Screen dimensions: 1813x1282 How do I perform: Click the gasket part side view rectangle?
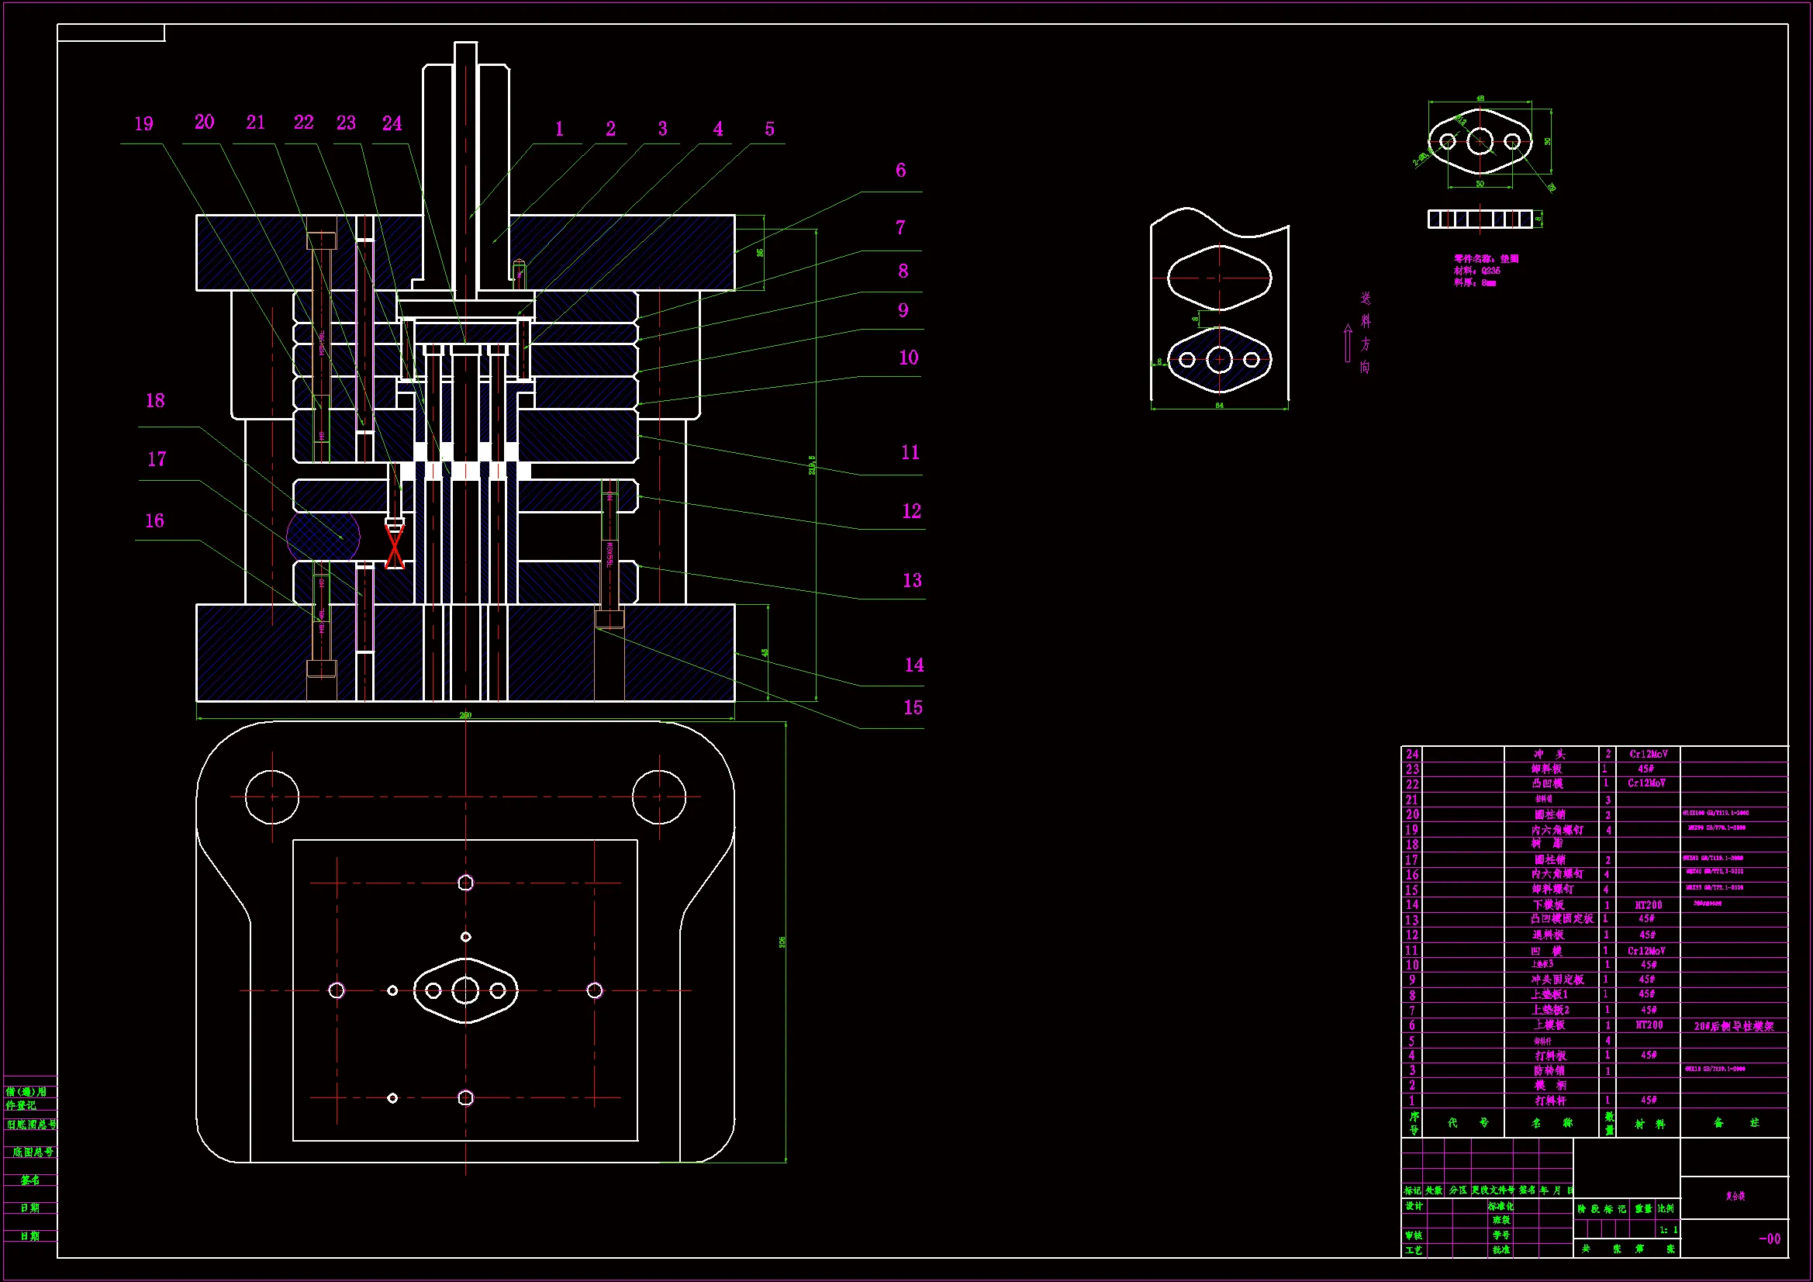pyautogui.click(x=1480, y=219)
